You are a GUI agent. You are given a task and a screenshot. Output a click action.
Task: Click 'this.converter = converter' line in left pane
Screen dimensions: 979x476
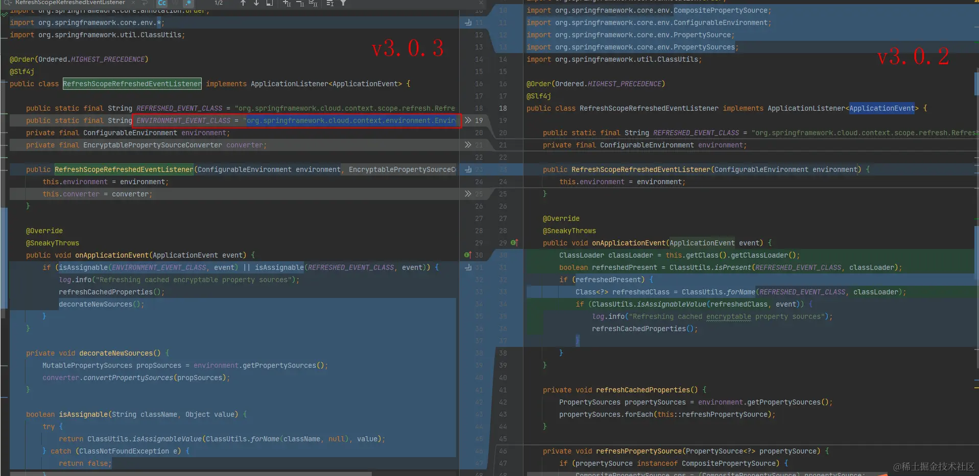pos(98,194)
